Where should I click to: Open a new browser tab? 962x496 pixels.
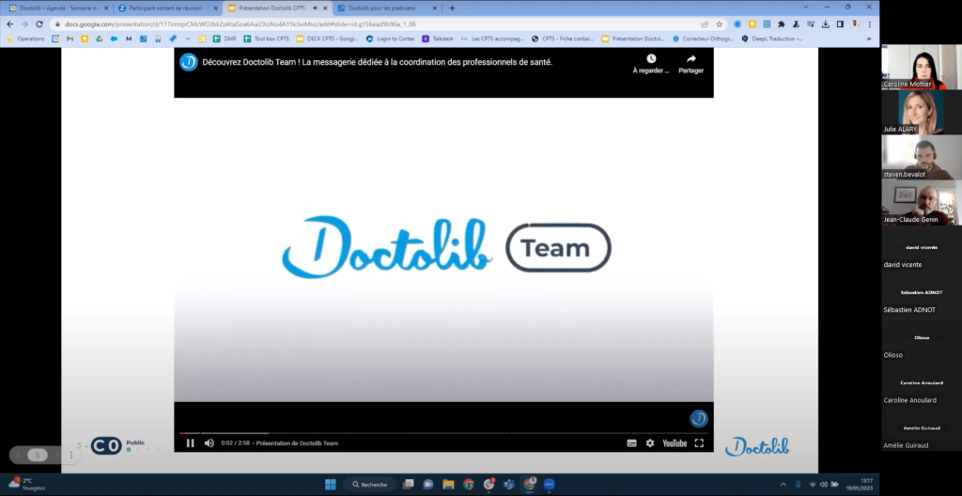[x=452, y=8]
